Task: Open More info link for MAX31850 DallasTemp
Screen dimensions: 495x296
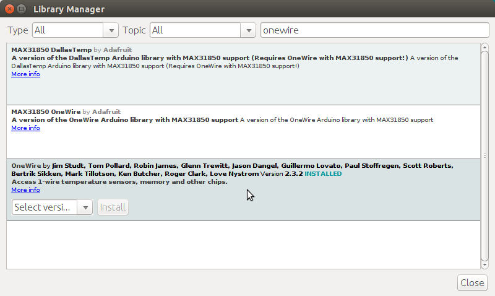Action: click(x=25, y=74)
